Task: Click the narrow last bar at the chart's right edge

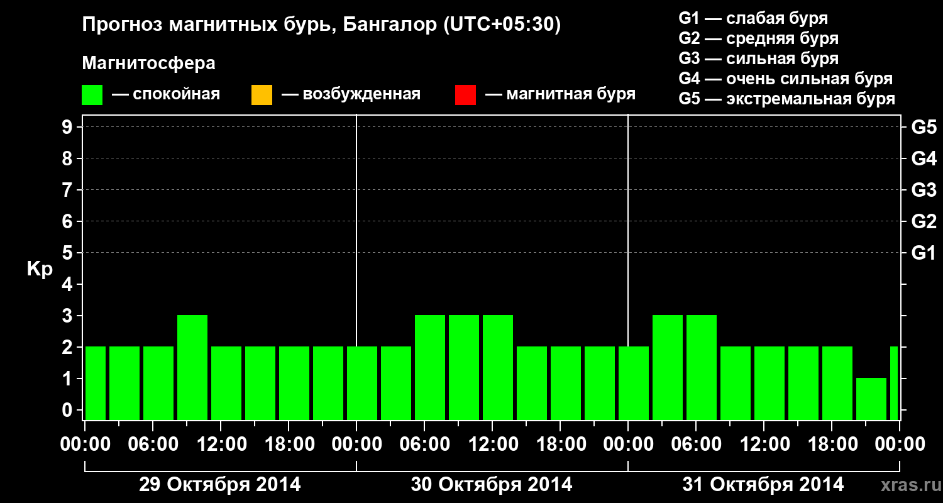Action: pyautogui.click(x=894, y=383)
